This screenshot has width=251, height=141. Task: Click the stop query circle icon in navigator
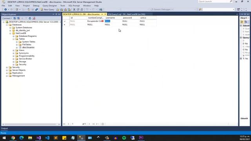coord(103,124)
